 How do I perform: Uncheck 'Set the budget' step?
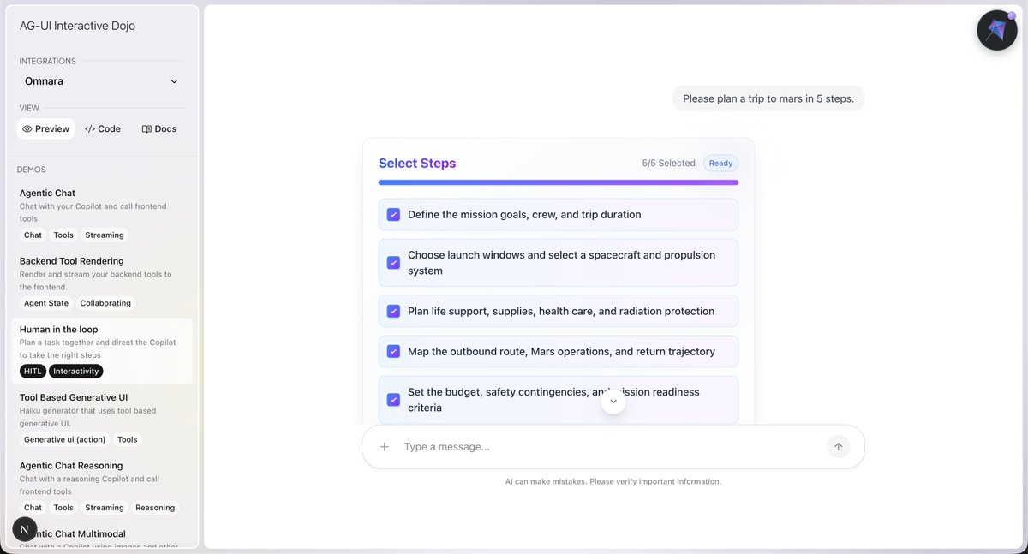click(393, 400)
